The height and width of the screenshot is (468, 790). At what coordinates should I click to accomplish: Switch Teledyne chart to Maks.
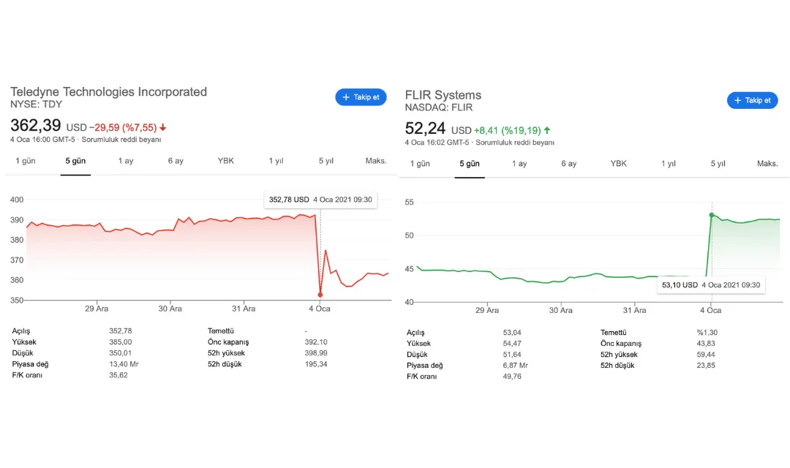tap(376, 161)
